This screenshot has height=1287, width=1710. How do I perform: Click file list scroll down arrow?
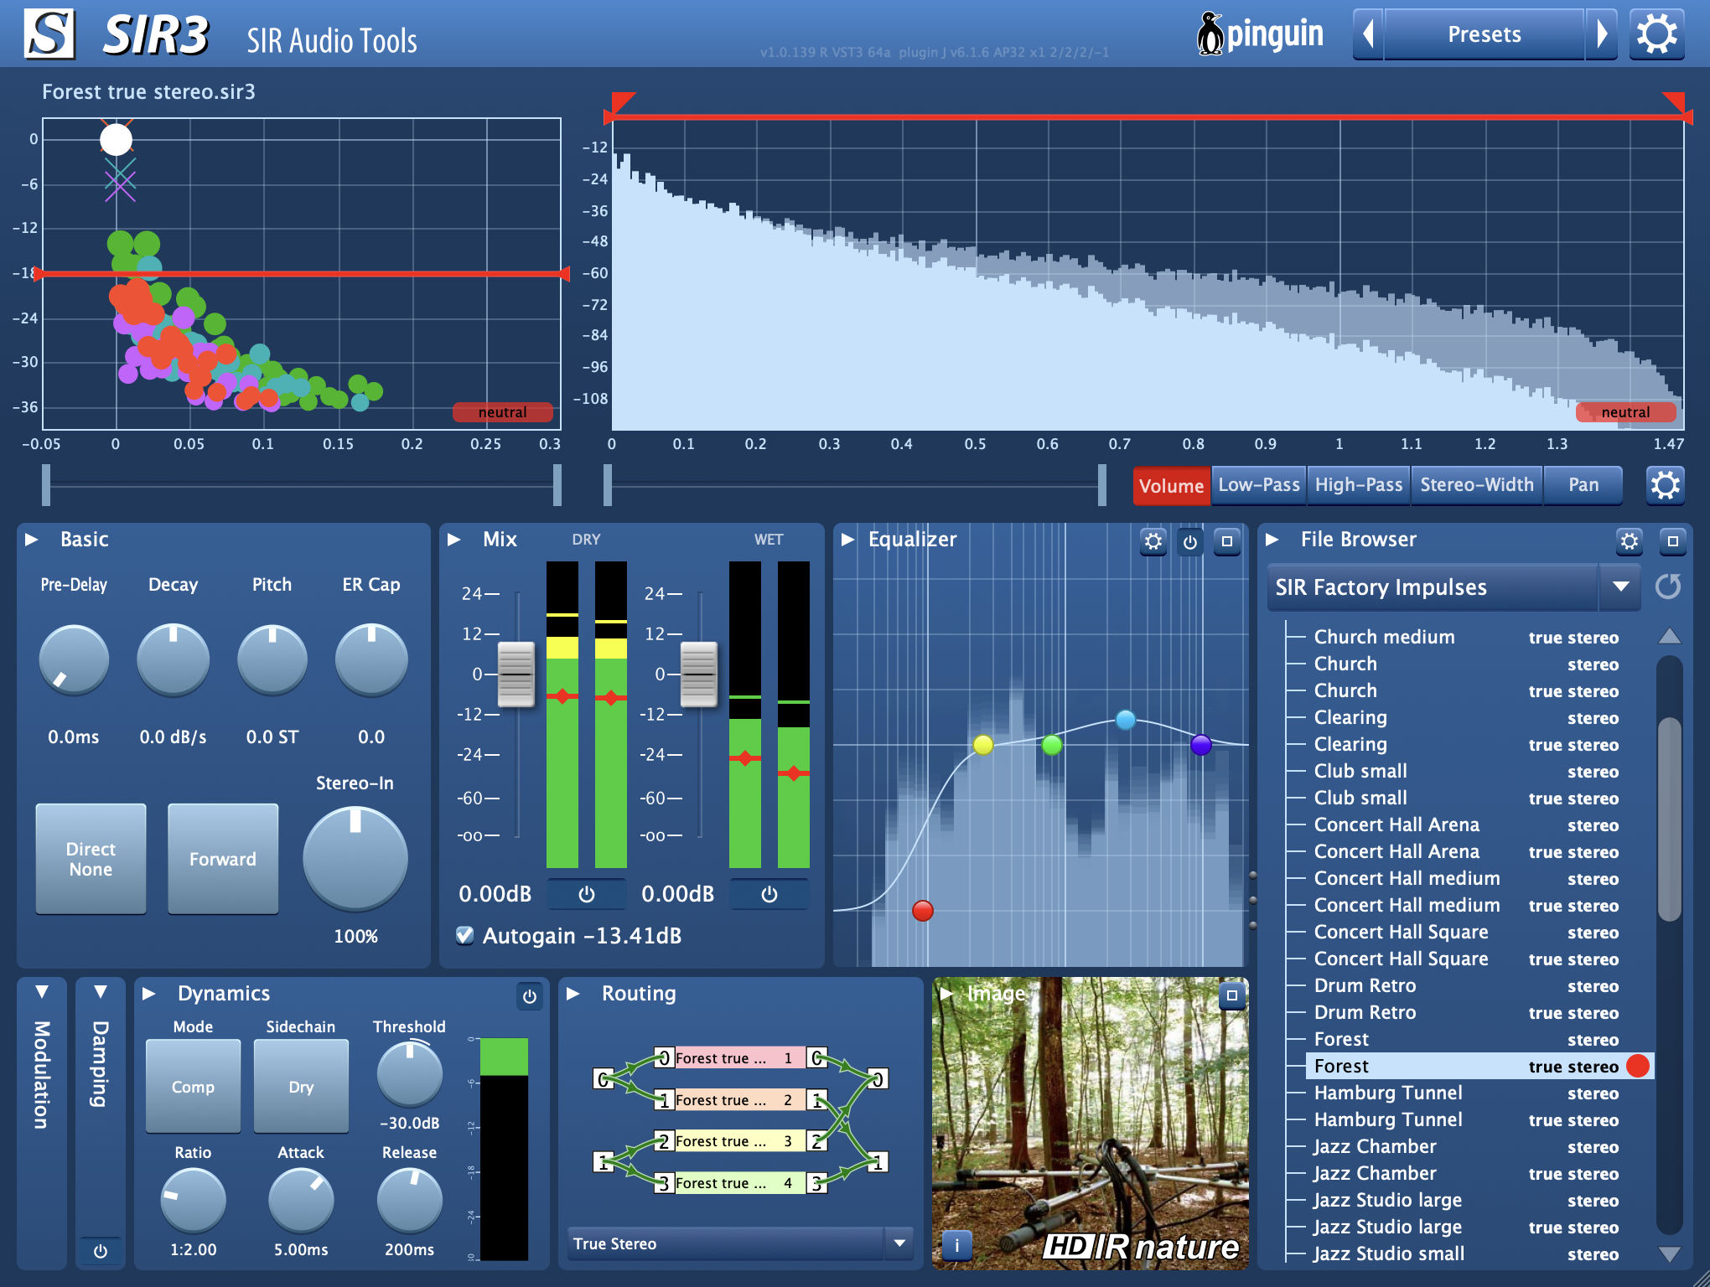click(x=1670, y=1253)
